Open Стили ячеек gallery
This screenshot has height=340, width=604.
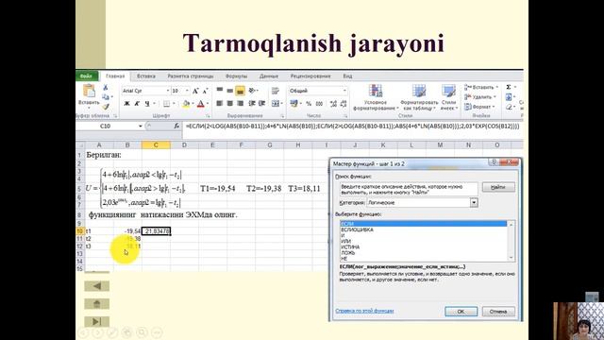pyautogui.click(x=449, y=98)
